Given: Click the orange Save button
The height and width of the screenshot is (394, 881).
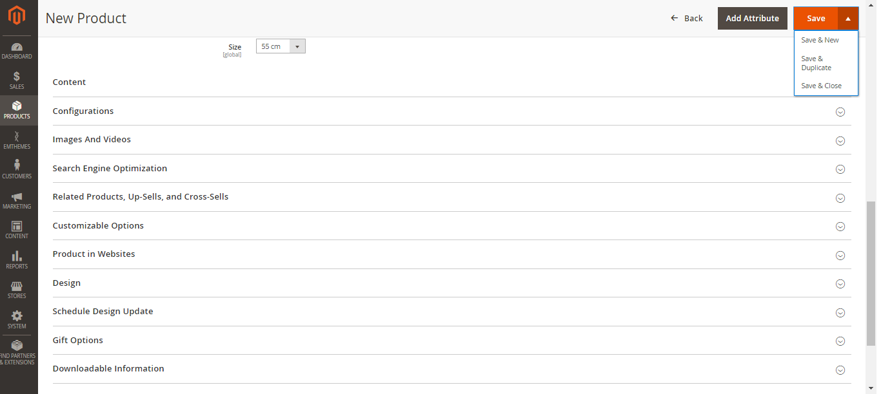Looking at the screenshot, I should [816, 18].
